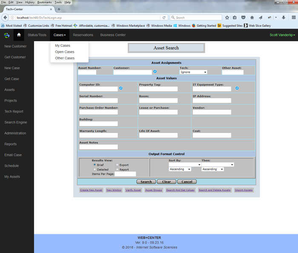
Task: Choose My Cases from menu
Action: 63,45
